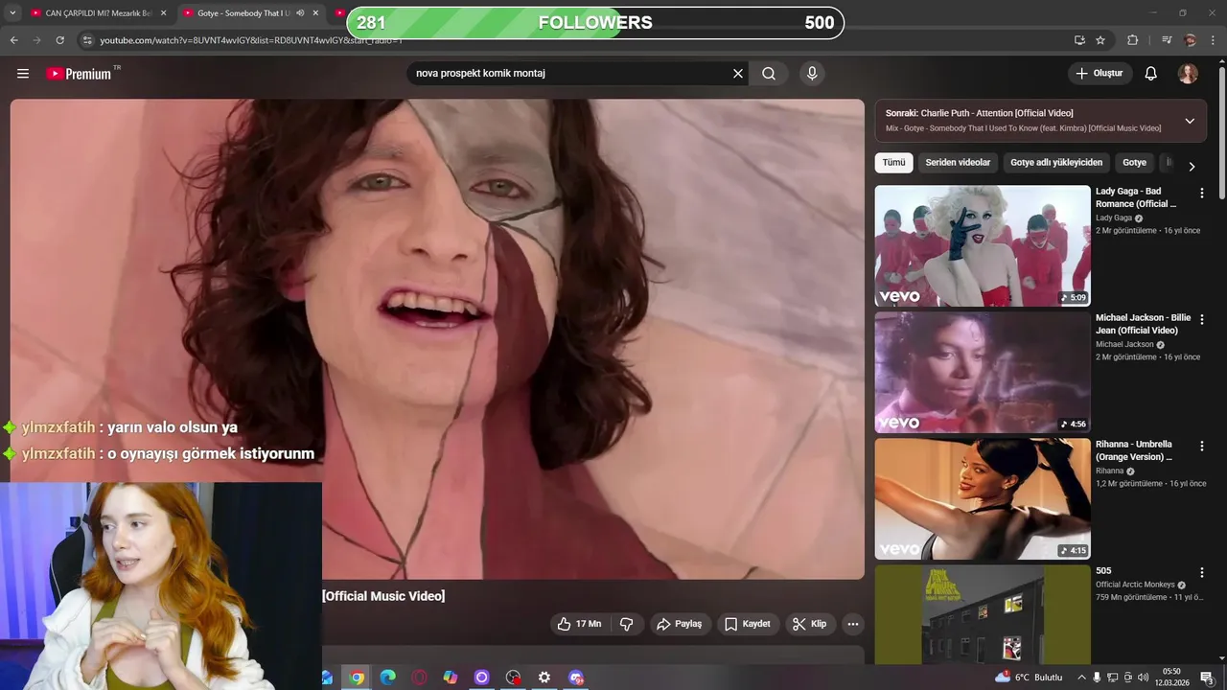Screen dimensions: 1227x690
Task: Open the tab search dropdown arrow
Action: [12, 13]
